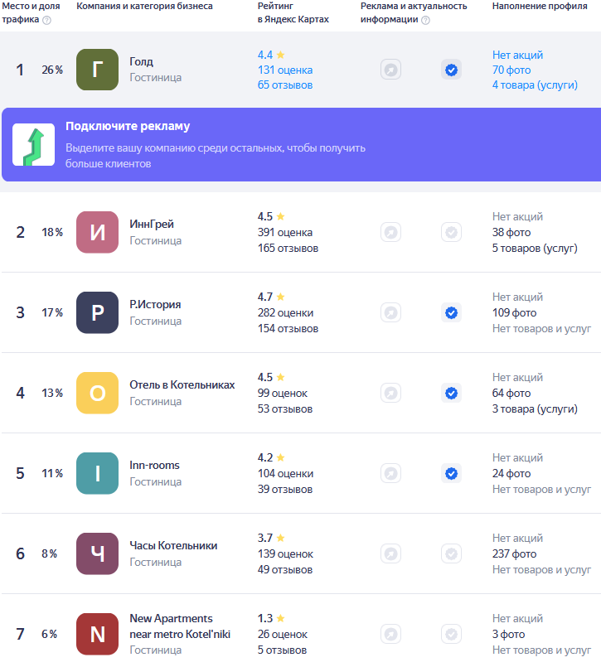
Task: Open '65 отзывов' link for Голд
Action: coord(285,85)
